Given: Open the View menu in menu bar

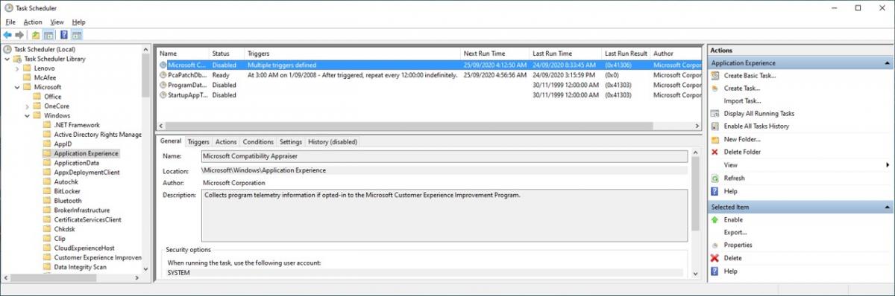Looking at the screenshot, I should pos(57,22).
